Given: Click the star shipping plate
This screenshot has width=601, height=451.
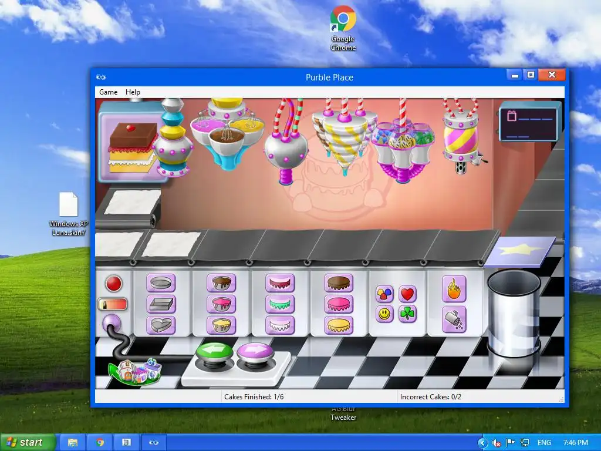Looking at the screenshot, I should pos(520,251).
